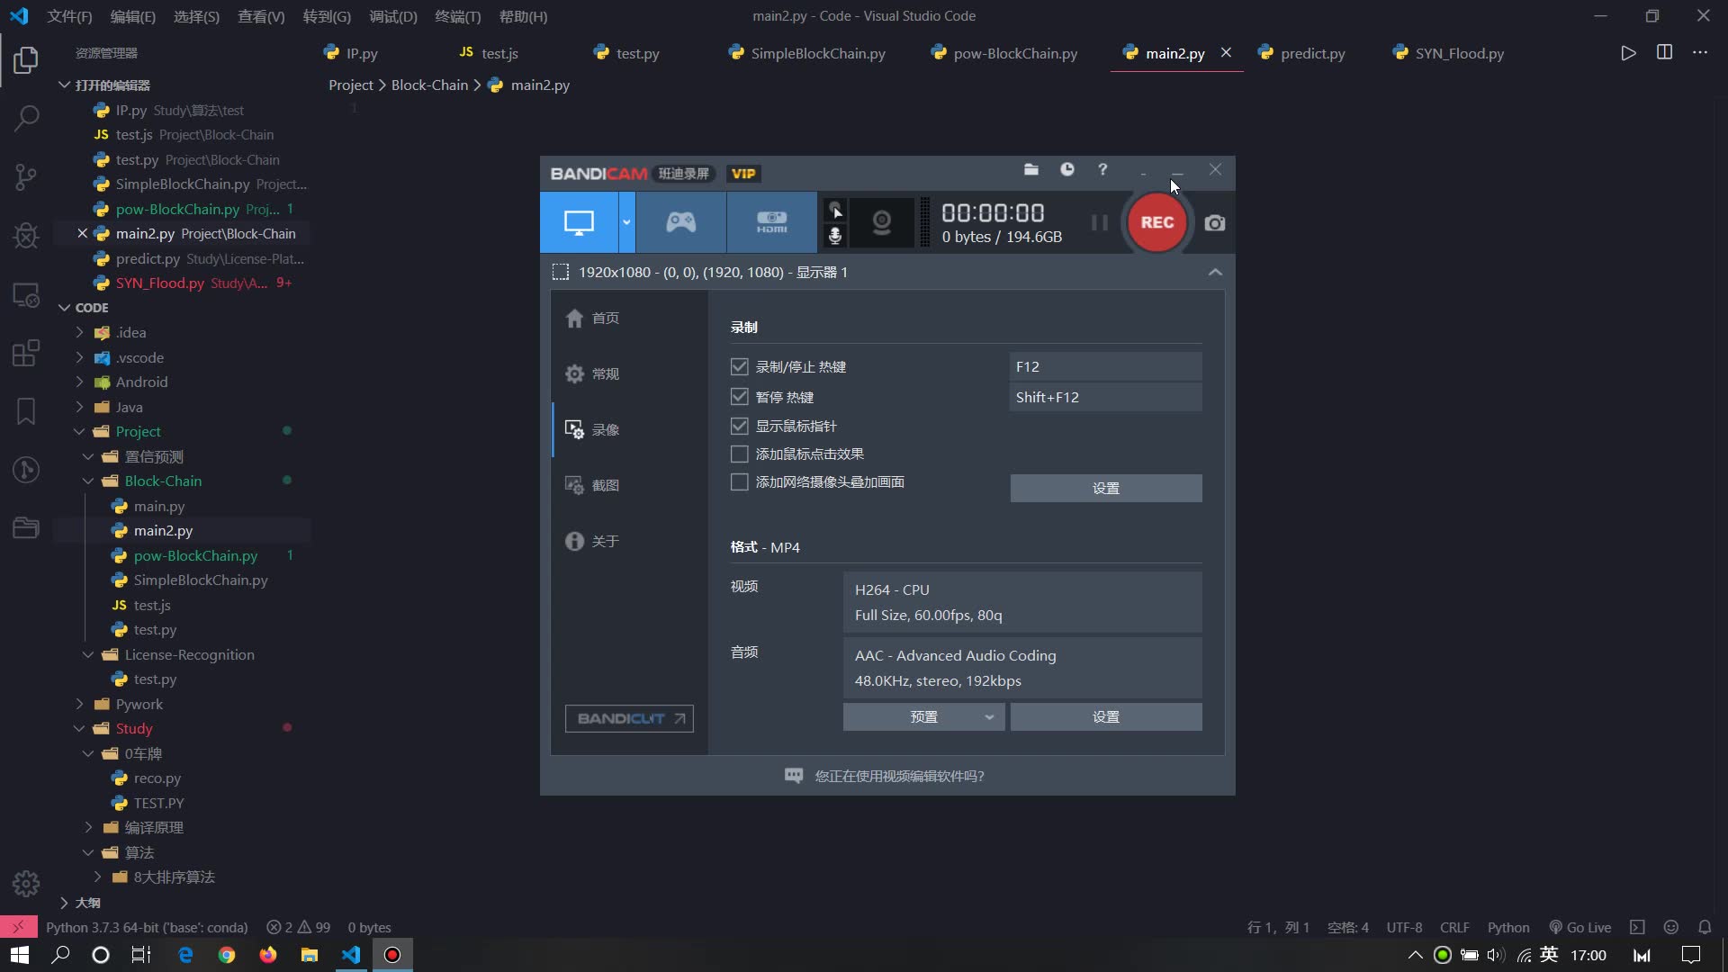This screenshot has width=1728, height=972.
Task: Open Bandicam's 截图 screenshot settings section
Action: click(x=591, y=485)
